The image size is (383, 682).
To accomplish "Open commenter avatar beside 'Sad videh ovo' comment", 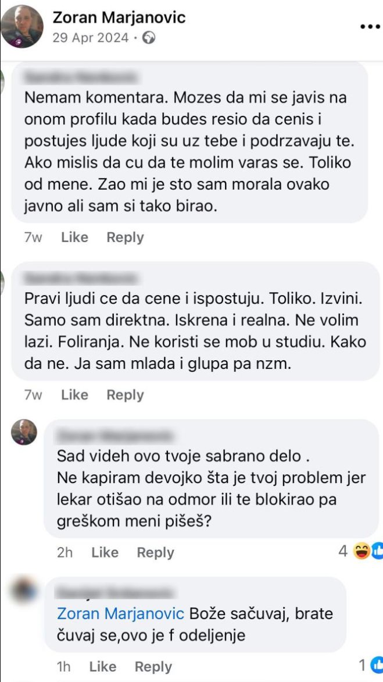I will (x=24, y=432).
